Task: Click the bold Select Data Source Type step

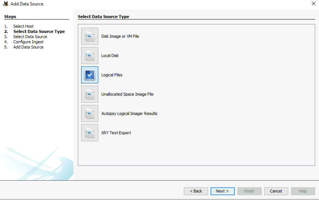Action: tap(39, 32)
